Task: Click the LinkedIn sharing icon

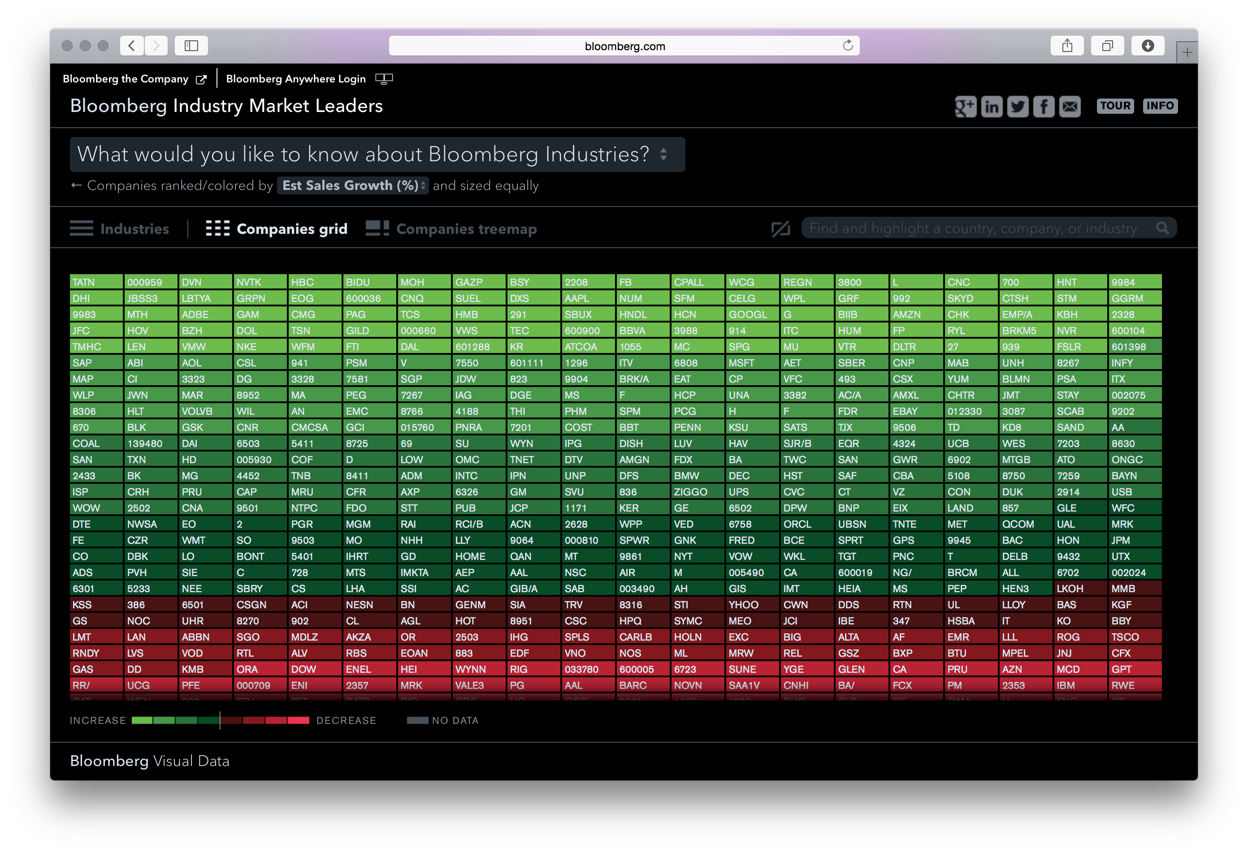Action: [x=991, y=106]
